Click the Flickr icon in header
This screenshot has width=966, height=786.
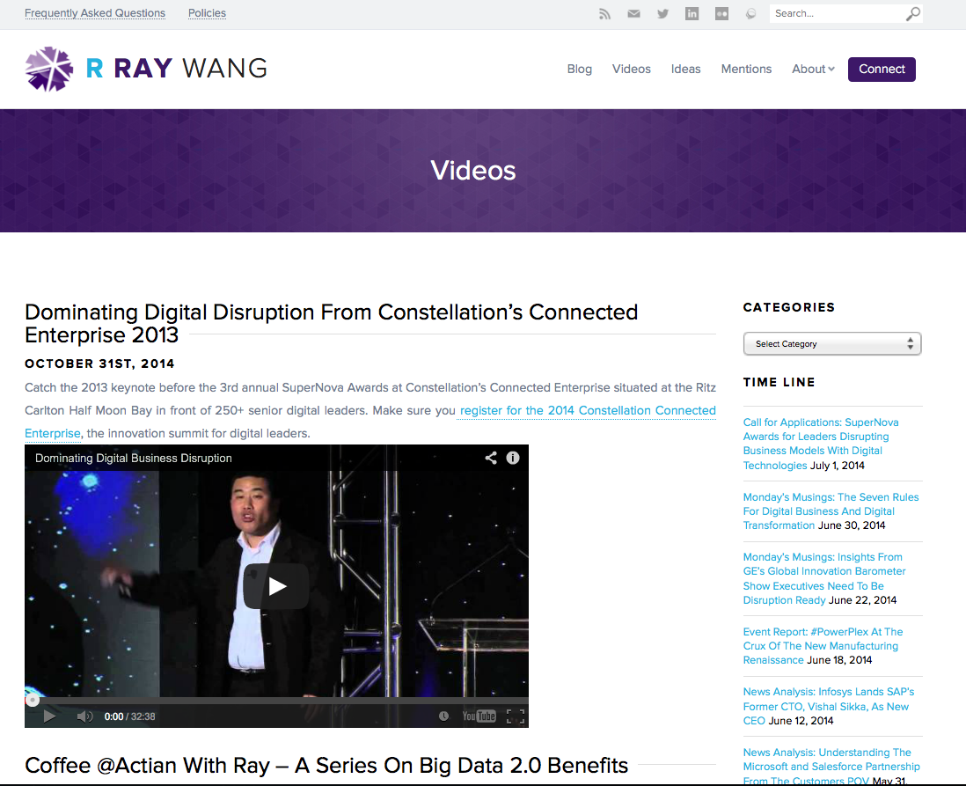[x=721, y=13]
